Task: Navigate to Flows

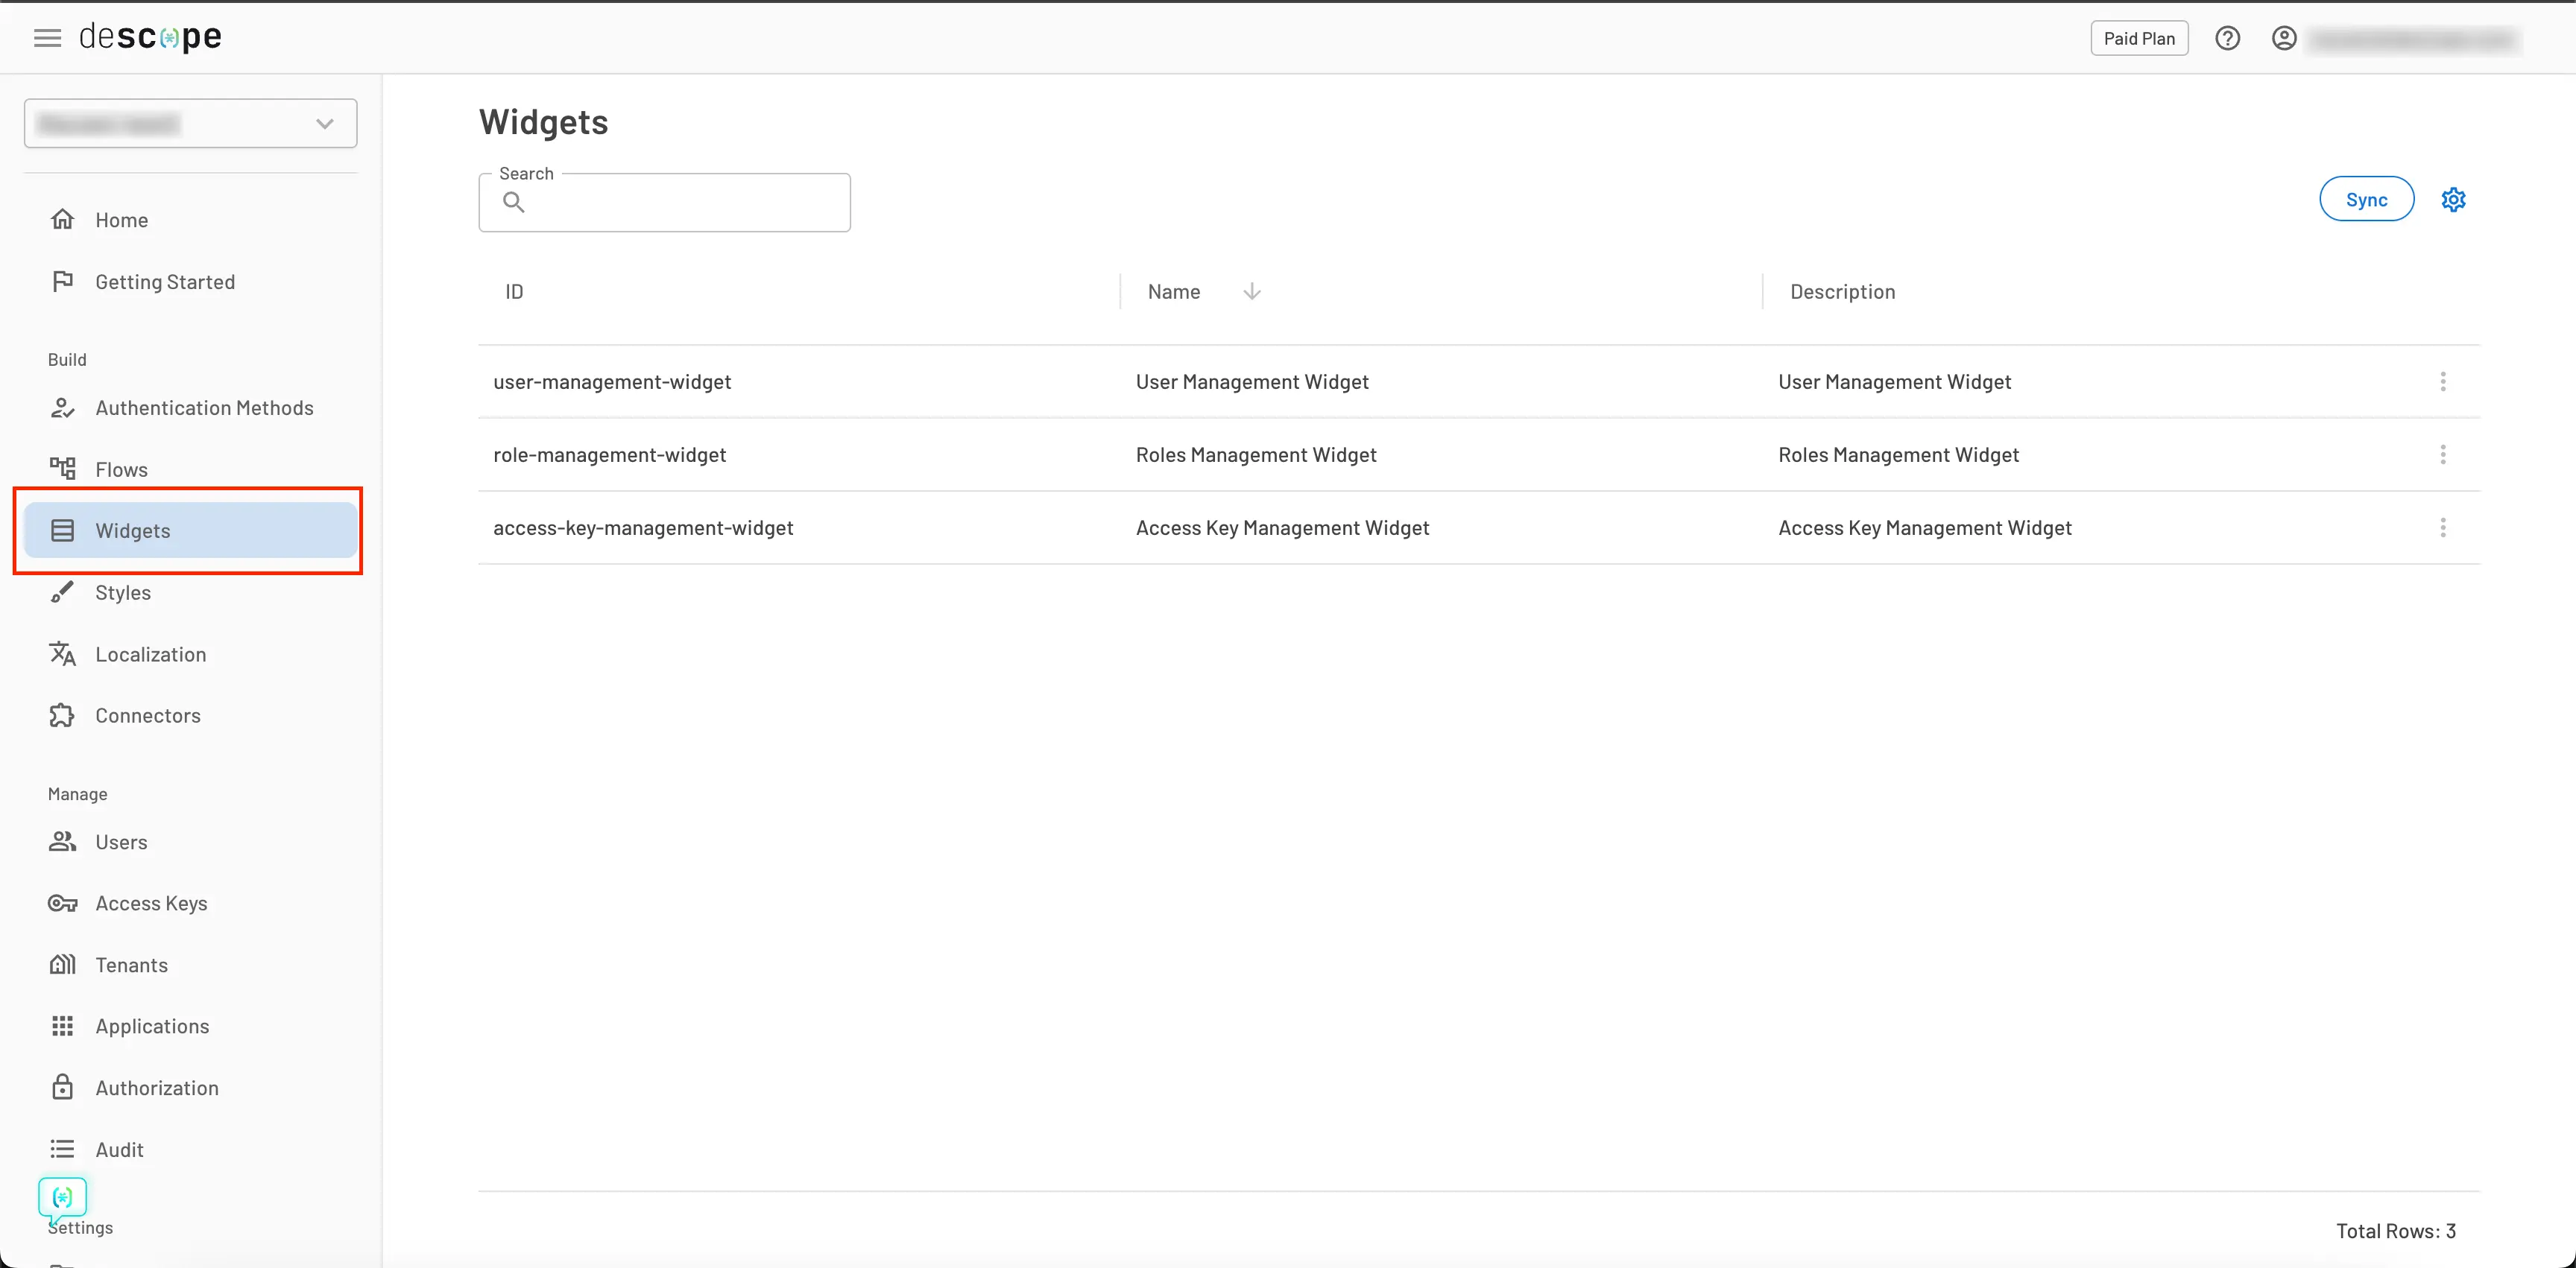Action: [x=121, y=469]
